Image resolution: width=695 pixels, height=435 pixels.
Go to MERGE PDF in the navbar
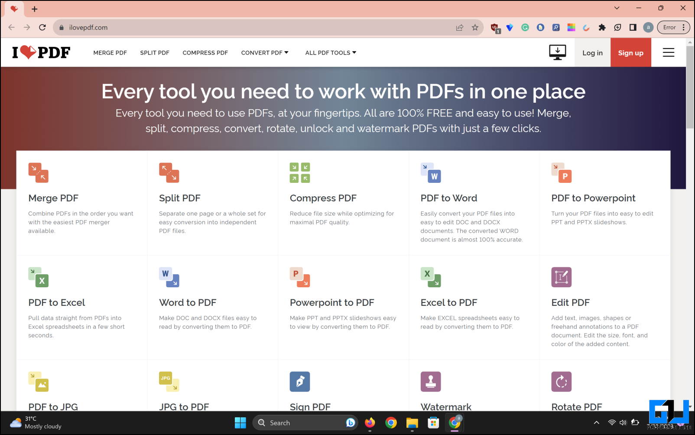(x=110, y=52)
